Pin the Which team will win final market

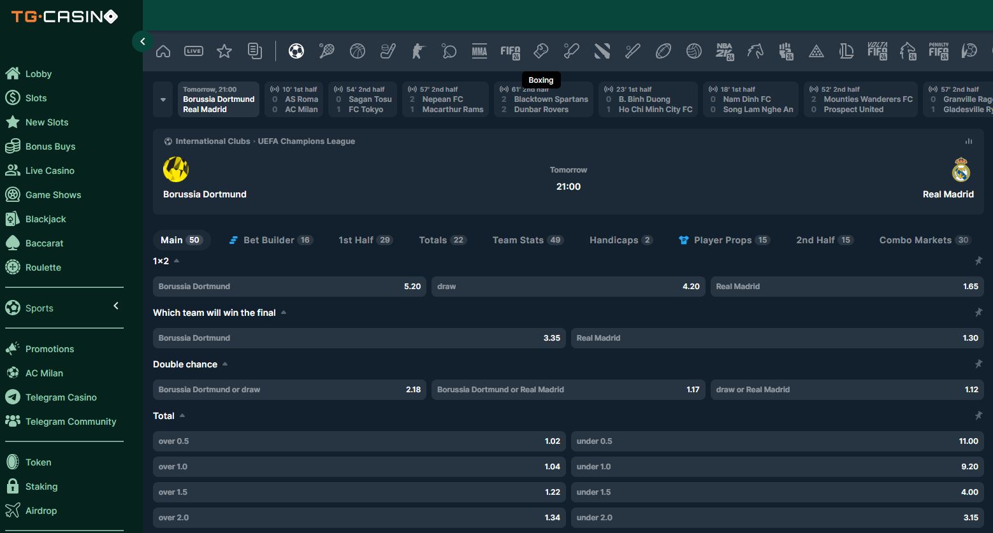[978, 313]
